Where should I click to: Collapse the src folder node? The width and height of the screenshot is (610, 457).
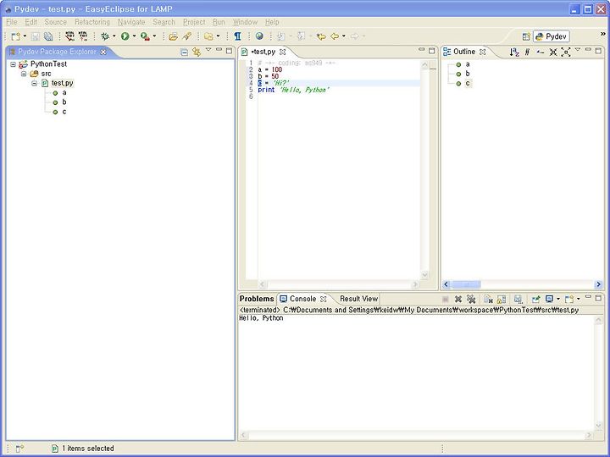24,74
